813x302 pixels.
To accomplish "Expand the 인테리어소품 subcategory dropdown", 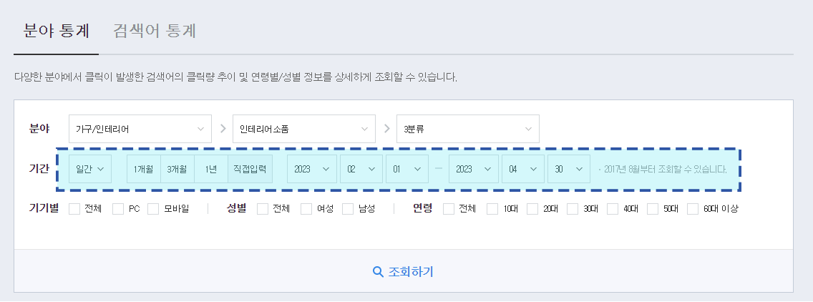I will 304,129.
